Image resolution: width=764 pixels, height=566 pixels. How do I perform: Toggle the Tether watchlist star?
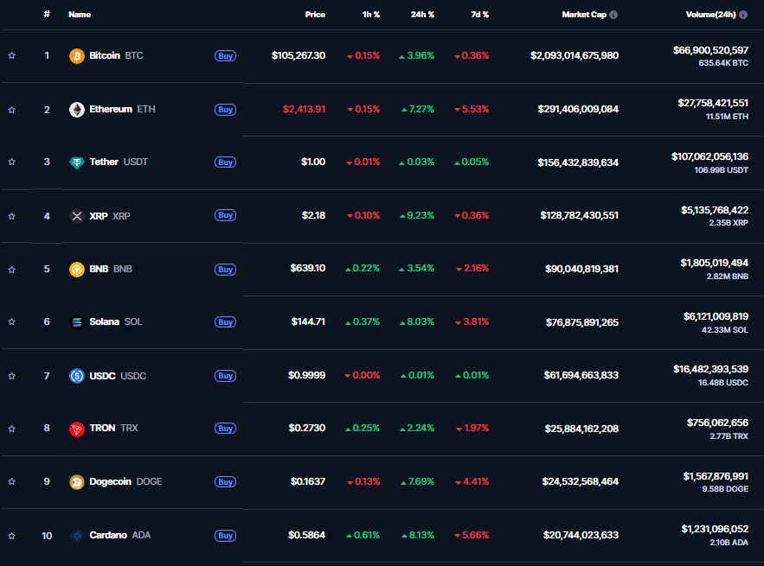coord(12,162)
